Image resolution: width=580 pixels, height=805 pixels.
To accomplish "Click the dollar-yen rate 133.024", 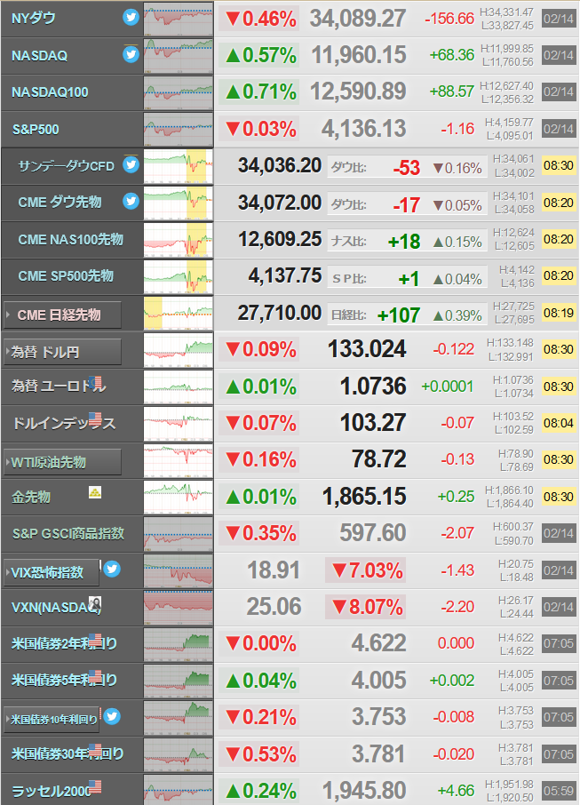I will tap(367, 349).
